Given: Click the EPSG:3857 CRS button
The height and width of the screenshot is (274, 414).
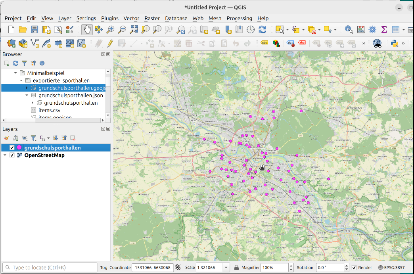Looking at the screenshot, I should click(391, 268).
